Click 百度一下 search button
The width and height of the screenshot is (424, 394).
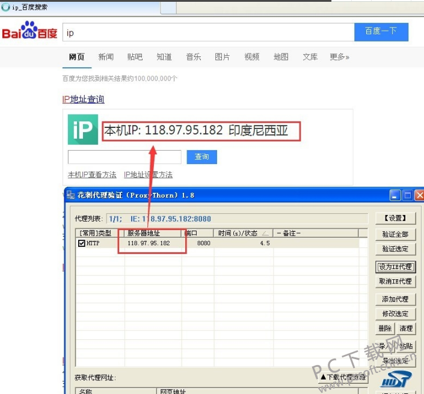pos(381,31)
